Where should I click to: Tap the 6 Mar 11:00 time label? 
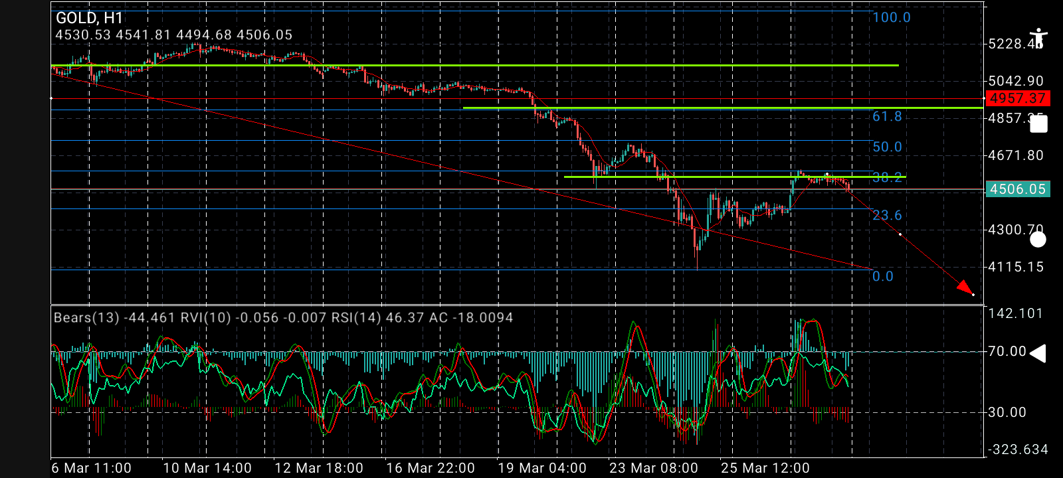click(x=92, y=468)
